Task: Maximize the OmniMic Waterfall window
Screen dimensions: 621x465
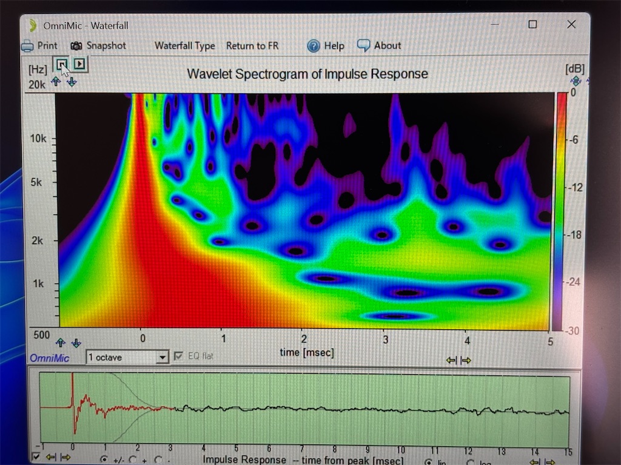Action: pyautogui.click(x=532, y=24)
